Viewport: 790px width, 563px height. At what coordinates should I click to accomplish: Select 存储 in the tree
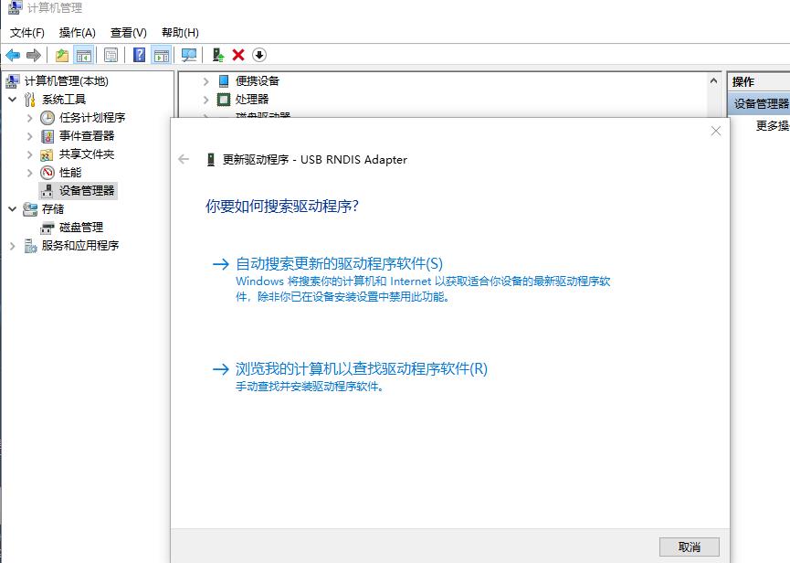tap(53, 208)
